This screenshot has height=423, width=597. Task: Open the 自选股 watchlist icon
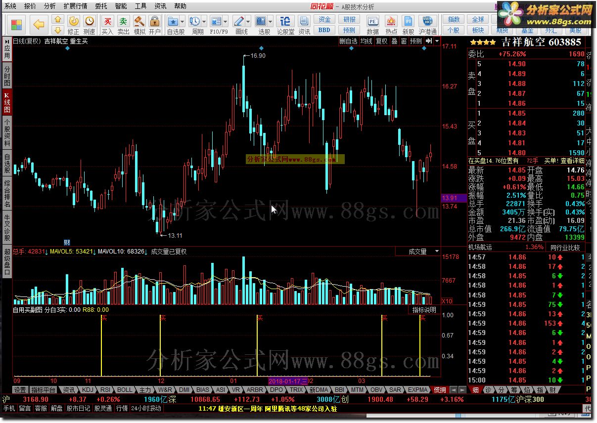[173, 25]
